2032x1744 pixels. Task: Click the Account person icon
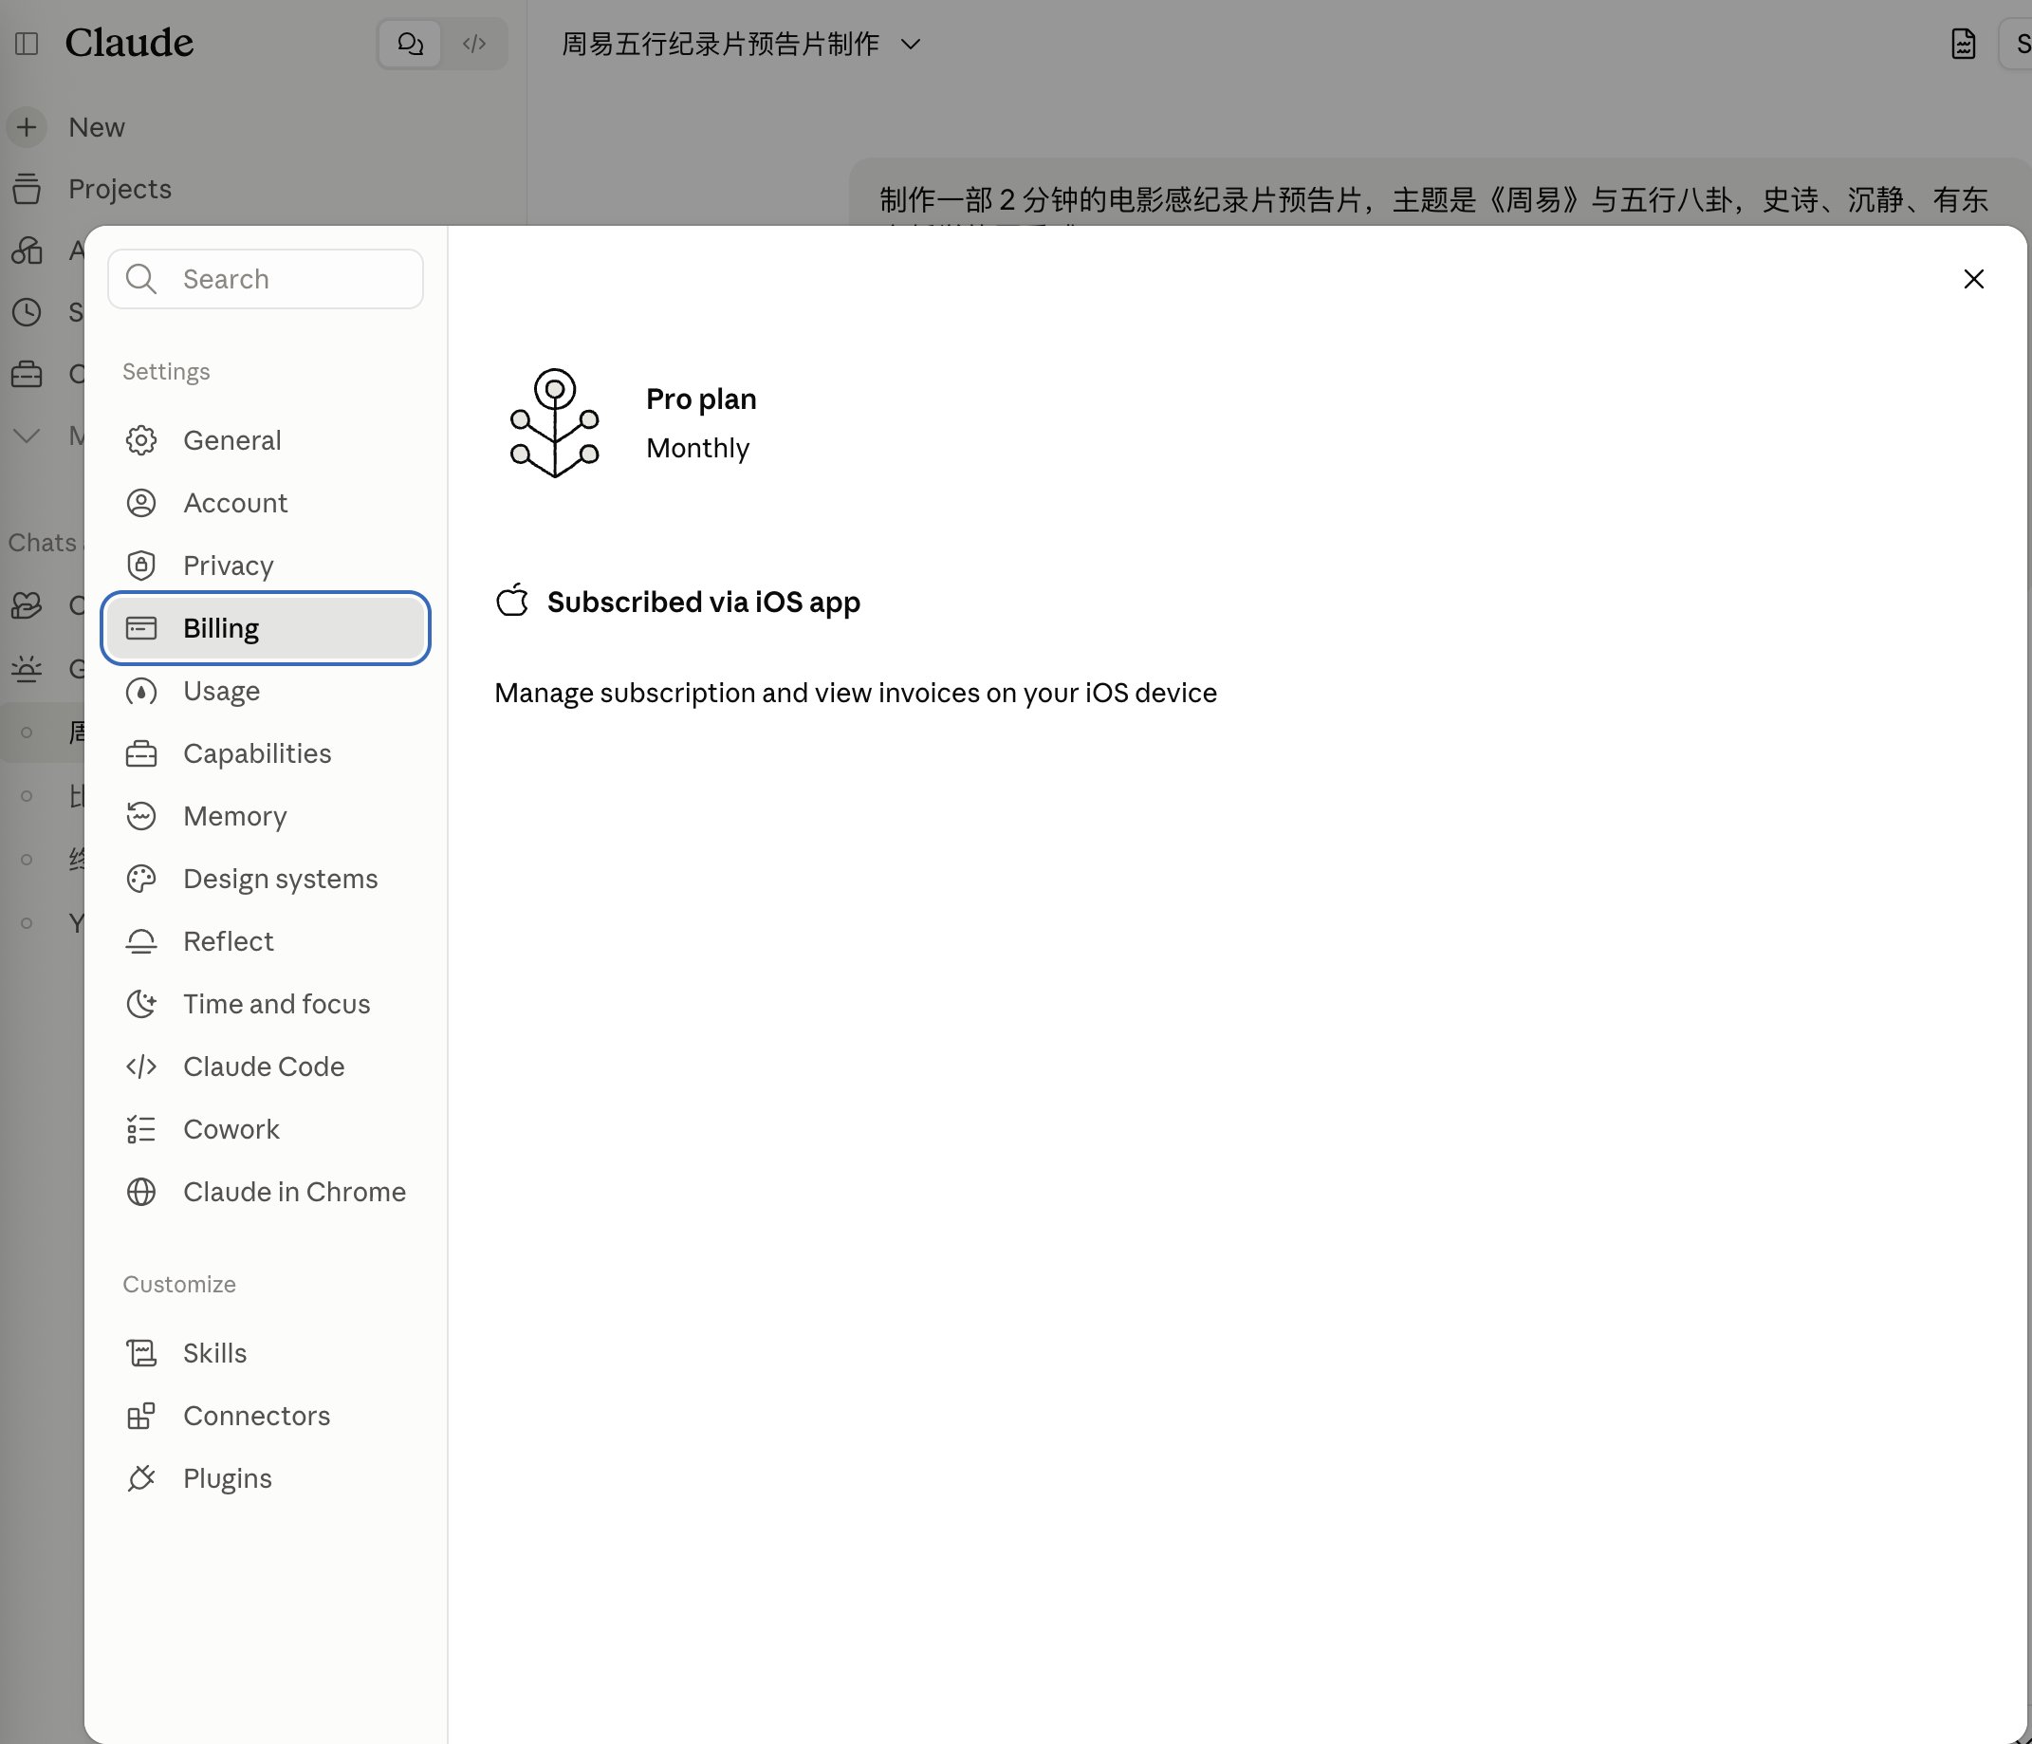coord(141,503)
